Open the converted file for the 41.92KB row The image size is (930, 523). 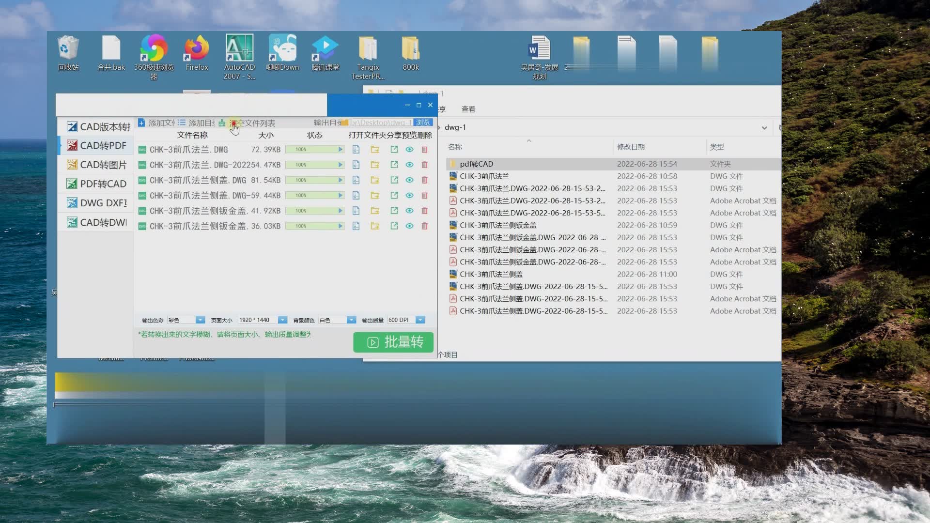(356, 211)
